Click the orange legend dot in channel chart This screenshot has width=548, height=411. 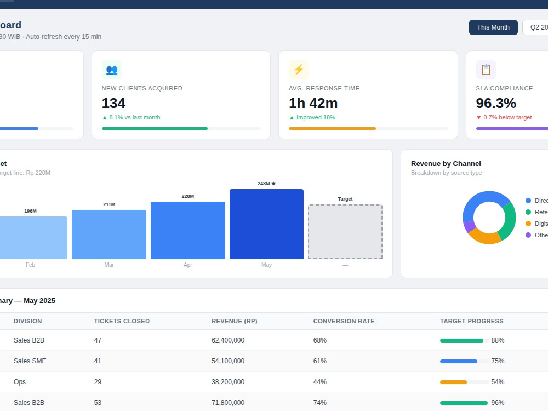[x=528, y=224]
